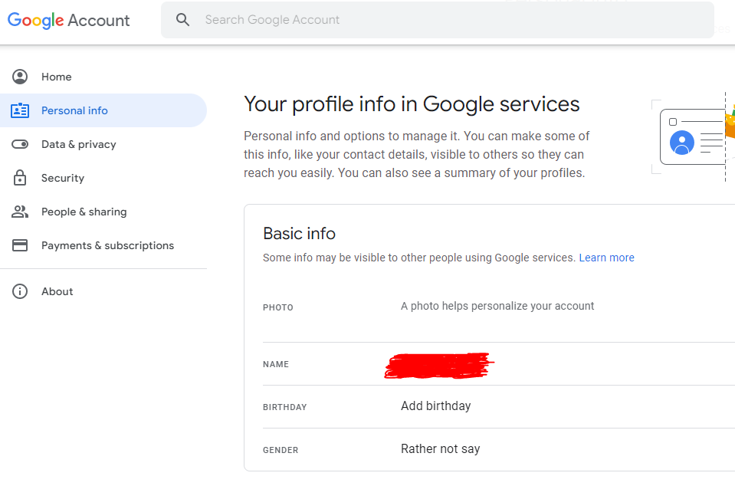Click the Personal info ID card icon
The width and height of the screenshot is (735, 486).
pyautogui.click(x=20, y=110)
